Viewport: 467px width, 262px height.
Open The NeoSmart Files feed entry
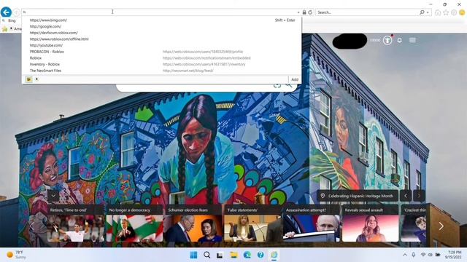[162, 71]
